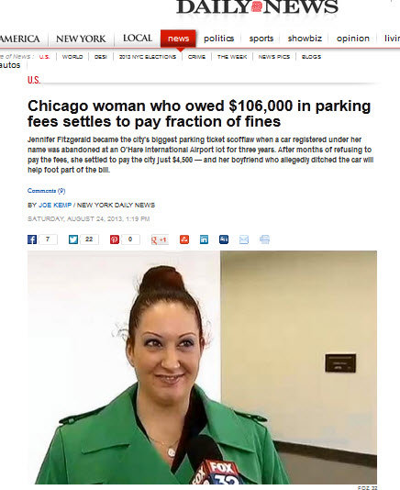The image size is (400, 490).
Task: Open author Joe Kemp's link
Action: 55,205
